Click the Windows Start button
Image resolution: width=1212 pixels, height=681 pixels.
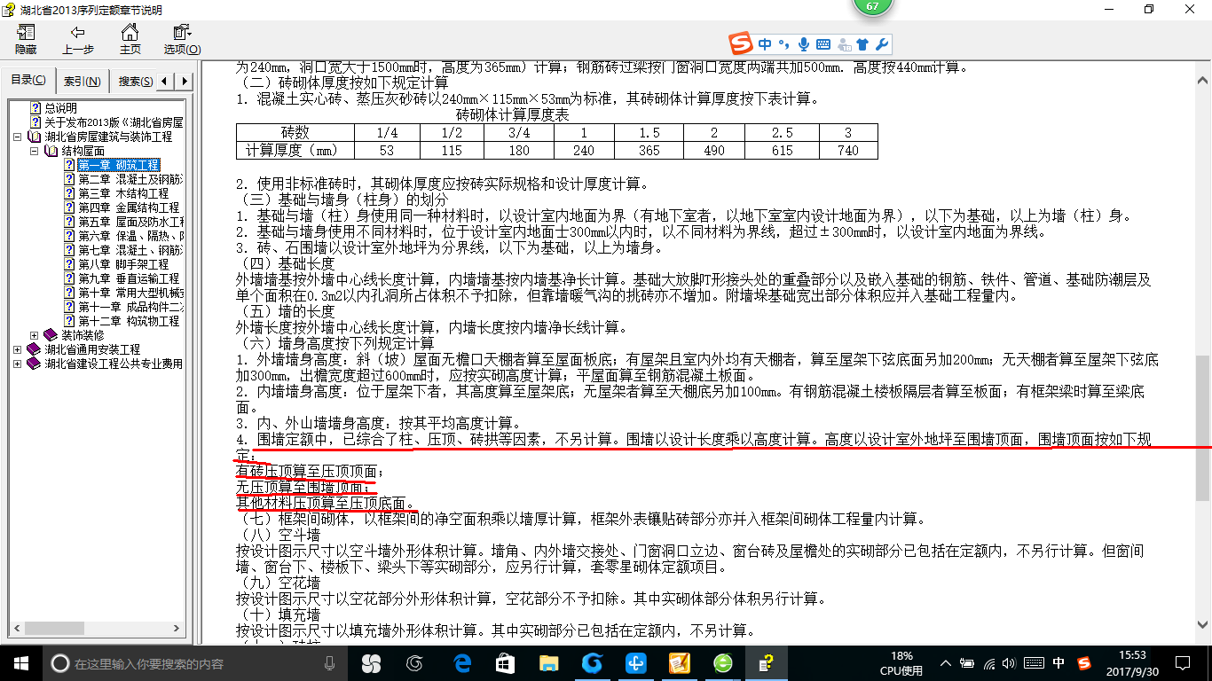point(20,662)
